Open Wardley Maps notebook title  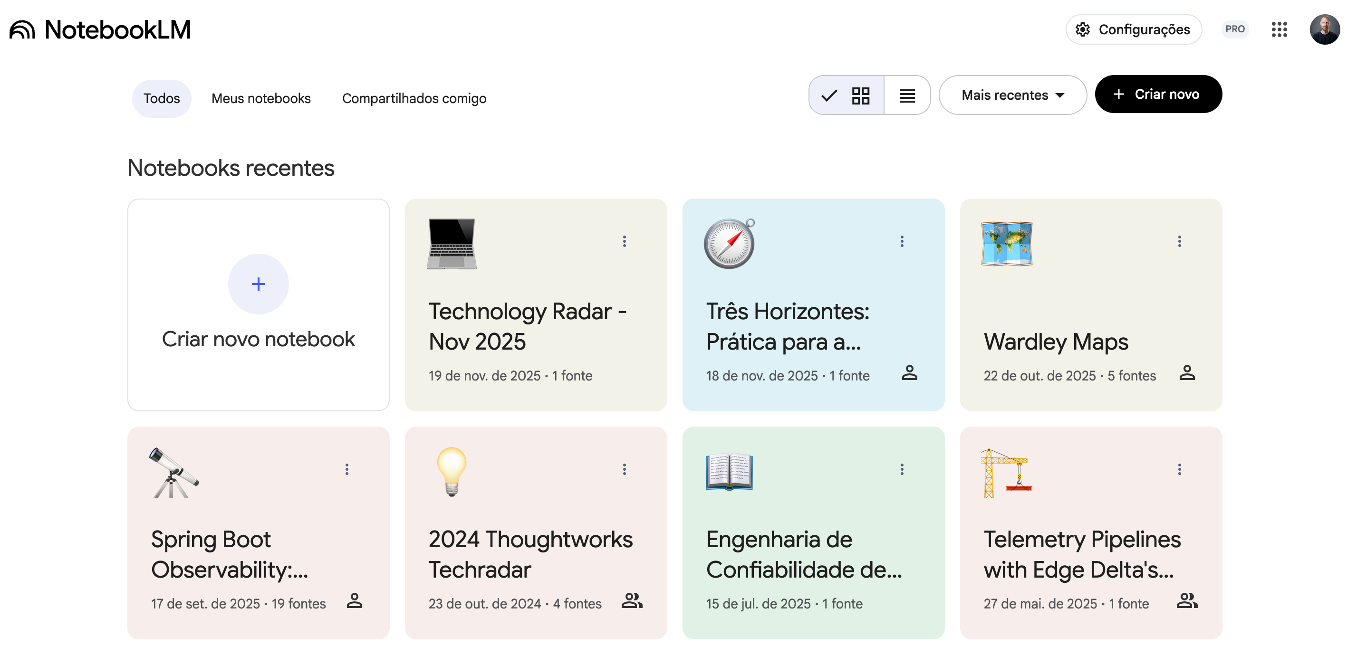point(1056,342)
